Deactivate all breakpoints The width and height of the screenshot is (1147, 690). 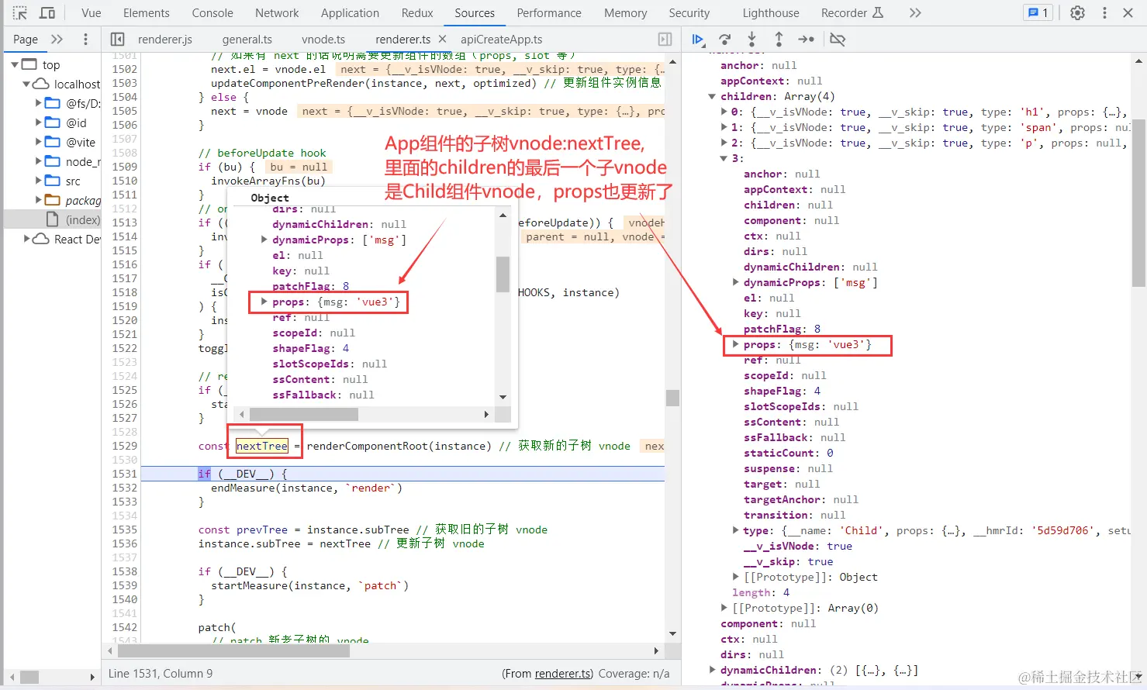[838, 40]
